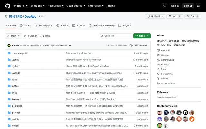The height and width of the screenshot is (129, 206).
Task: Open the GitHub homepage logo
Action: [x=8, y=6]
